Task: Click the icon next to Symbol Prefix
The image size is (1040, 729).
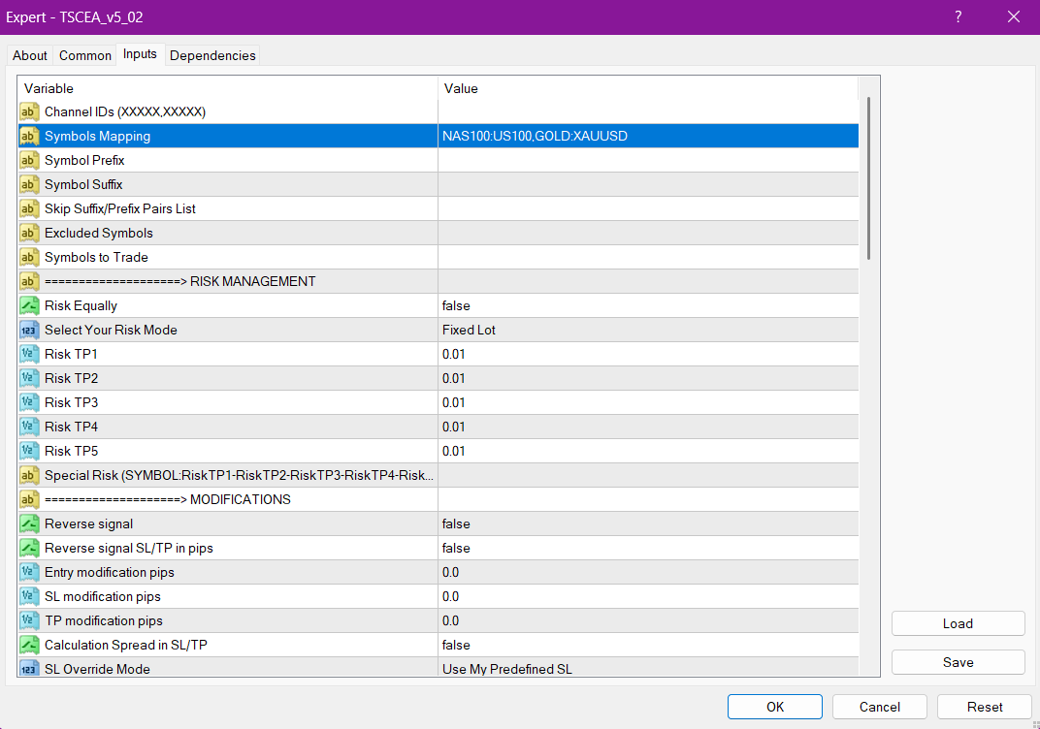Action: [29, 160]
